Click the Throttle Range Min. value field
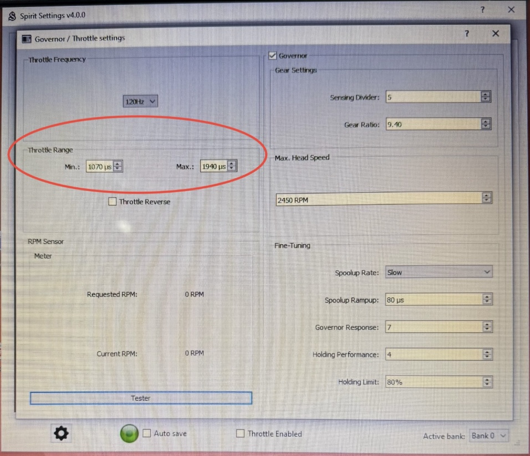Image resolution: width=530 pixels, height=456 pixels. pyautogui.click(x=99, y=166)
